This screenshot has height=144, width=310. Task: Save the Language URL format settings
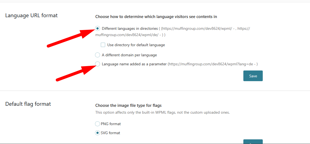[x=253, y=76]
